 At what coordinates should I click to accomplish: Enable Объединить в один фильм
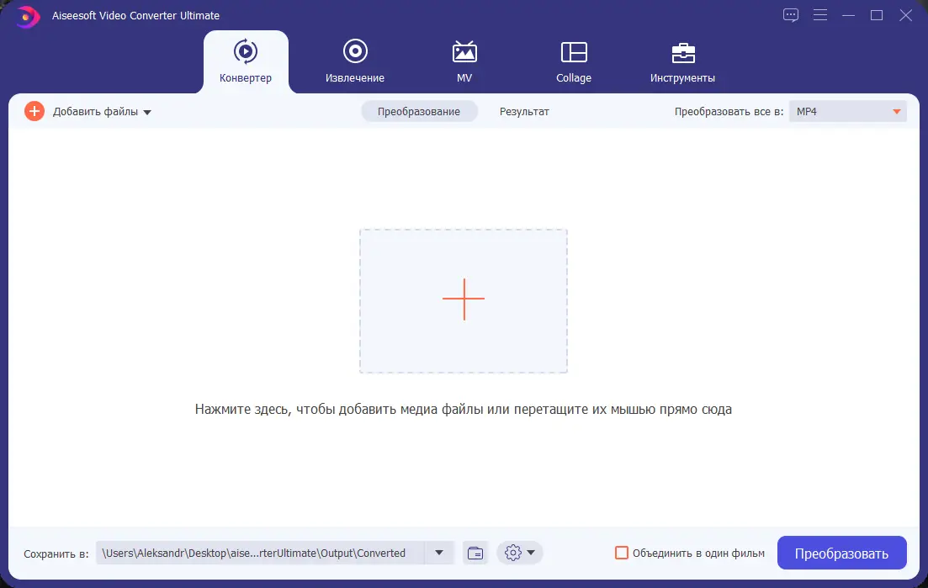click(622, 553)
